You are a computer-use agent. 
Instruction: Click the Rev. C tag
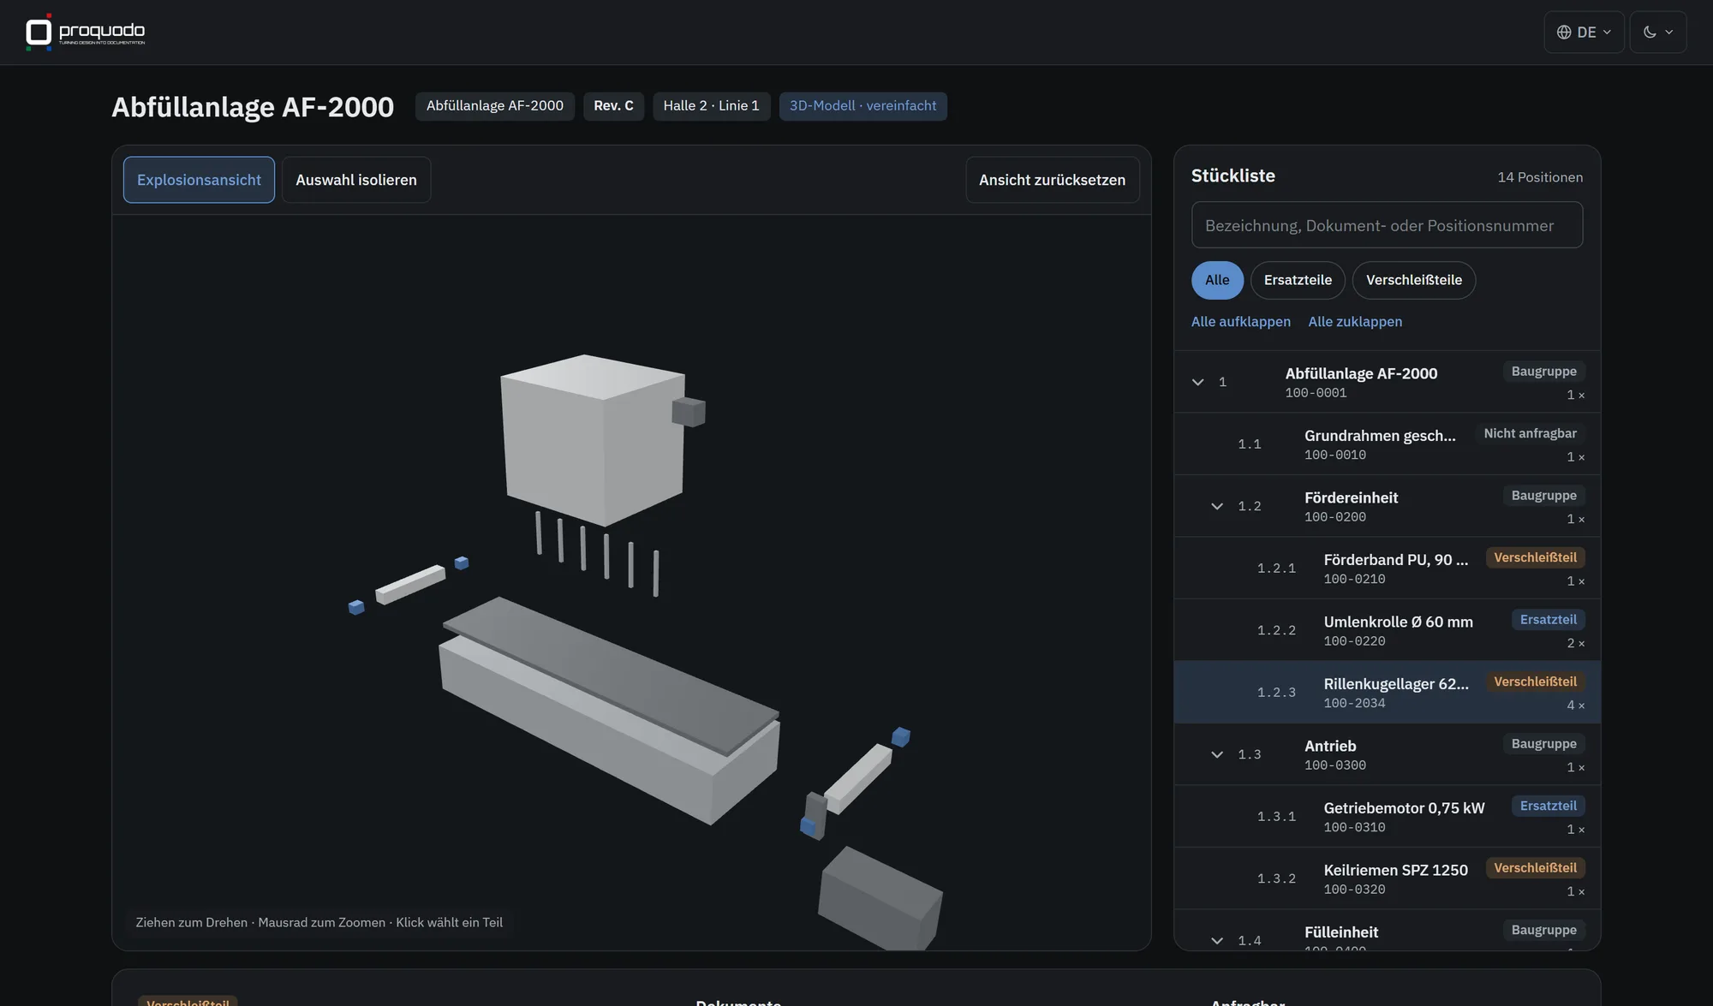pos(613,106)
